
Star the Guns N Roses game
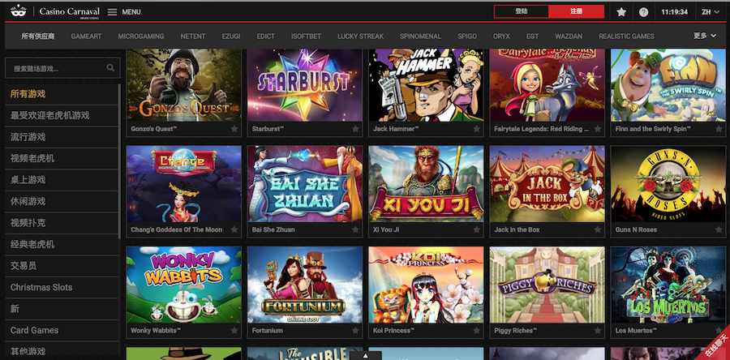719,229
